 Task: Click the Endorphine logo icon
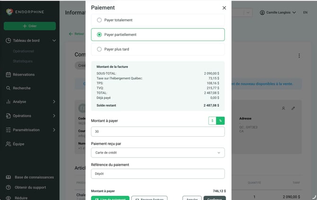(x=9, y=12)
